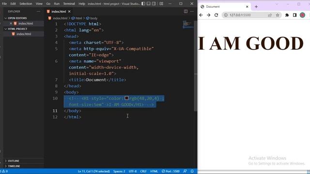Toggle secondary side bar layout icon
The height and width of the screenshot is (174, 310).
[154, 3]
